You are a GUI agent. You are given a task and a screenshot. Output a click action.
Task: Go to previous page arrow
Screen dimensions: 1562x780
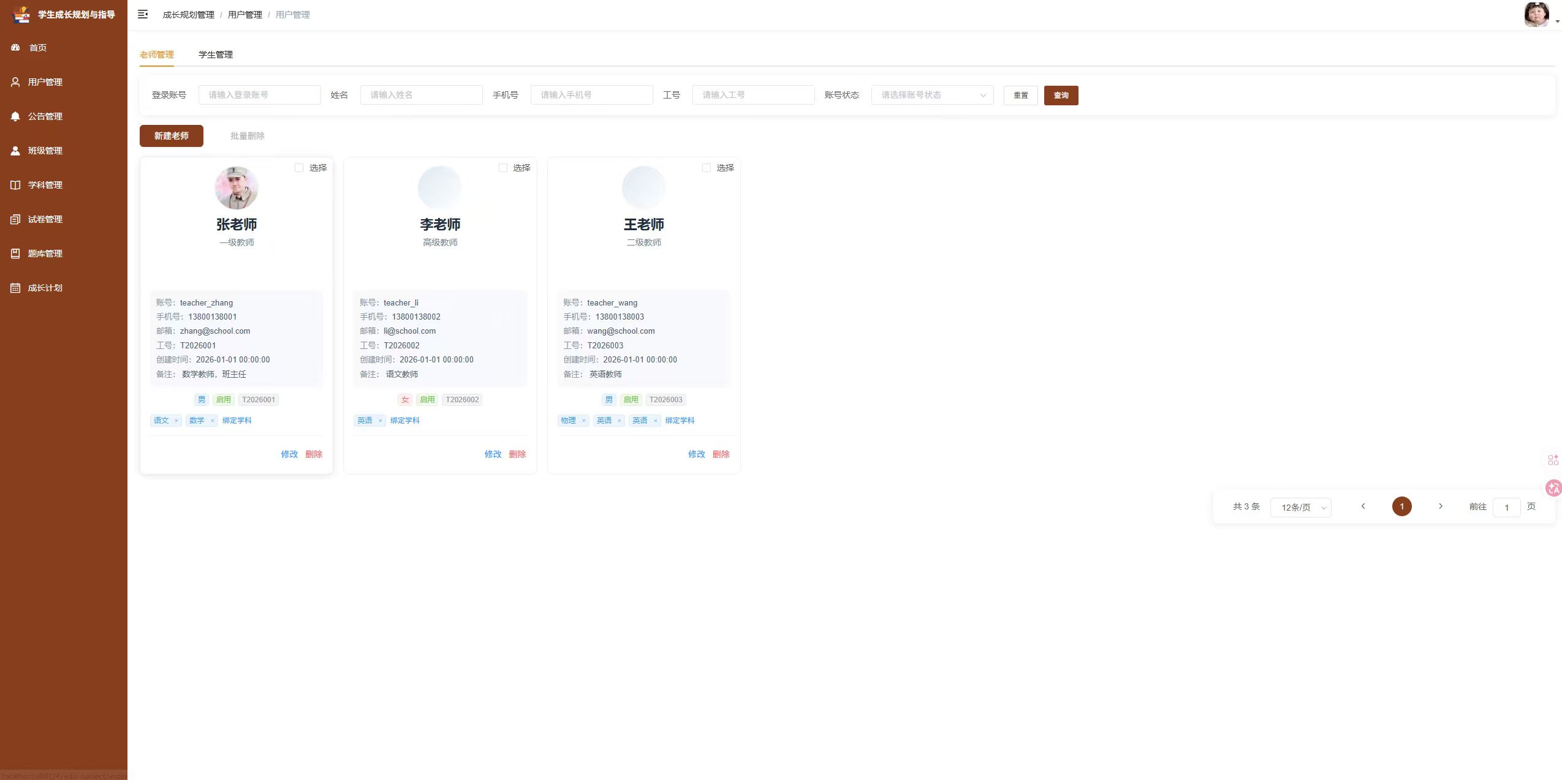[1363, 506]
